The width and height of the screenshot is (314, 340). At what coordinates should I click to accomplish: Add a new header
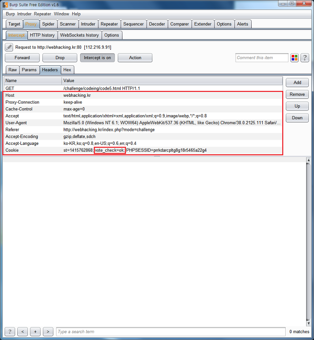coord(297,83)
